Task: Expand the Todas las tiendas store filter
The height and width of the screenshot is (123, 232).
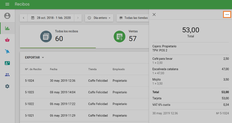Action: [133, 18]
